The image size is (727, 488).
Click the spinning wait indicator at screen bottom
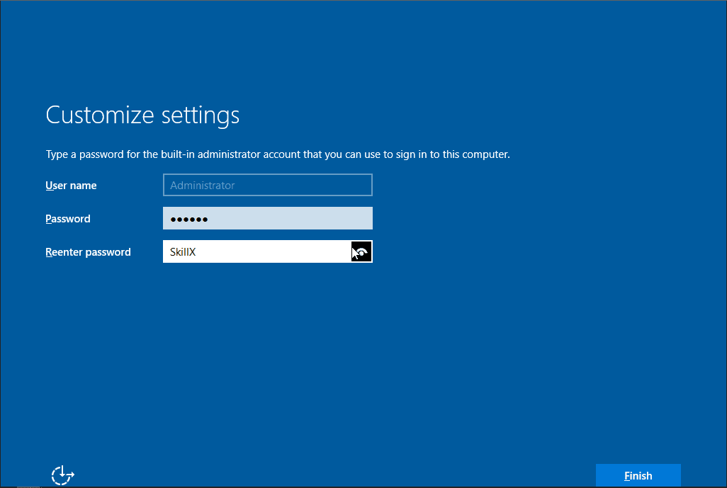tap(62, 475)
